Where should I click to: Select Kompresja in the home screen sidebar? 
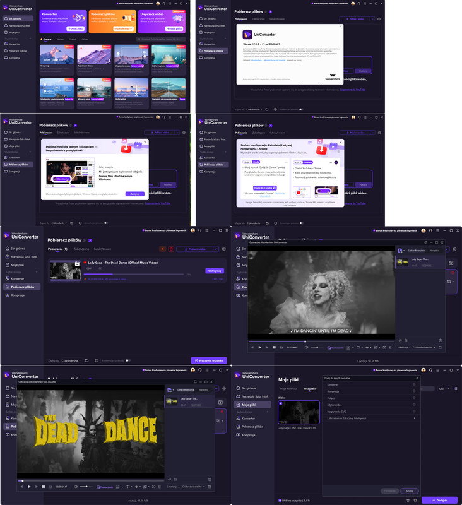point(13,58)
